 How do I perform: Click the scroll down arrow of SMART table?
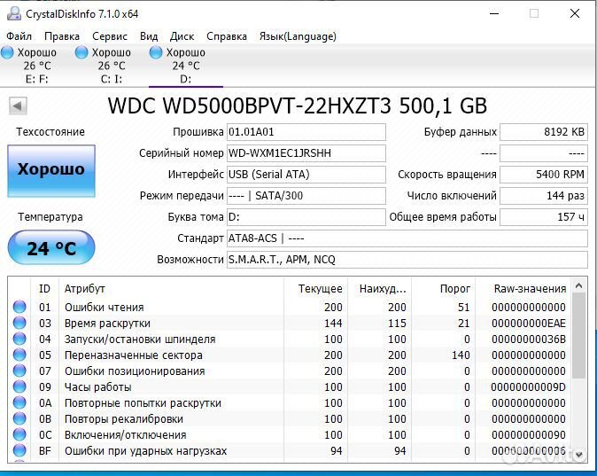coord(578,455)
